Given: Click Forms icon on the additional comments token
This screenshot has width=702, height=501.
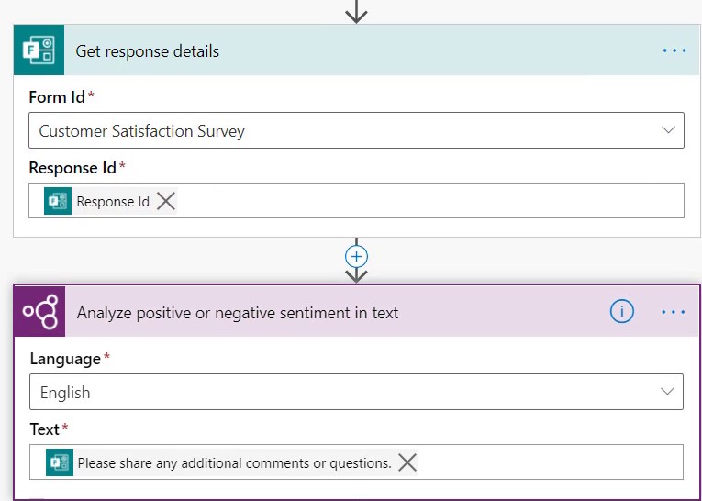Looking at the screenshot, I should tap(60, 462).
